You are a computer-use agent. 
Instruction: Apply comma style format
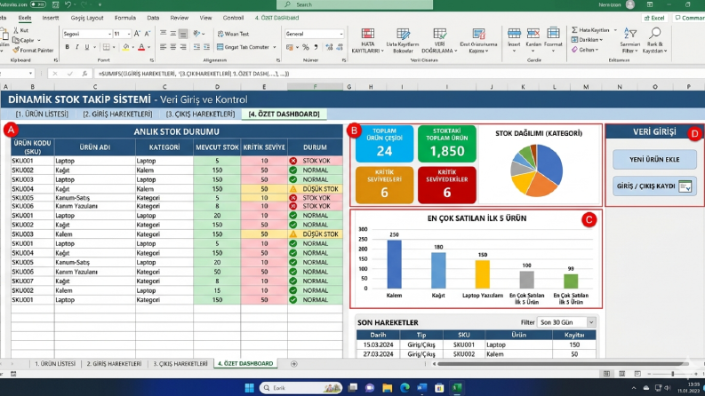pyautogui.click(x=316, y=47)
